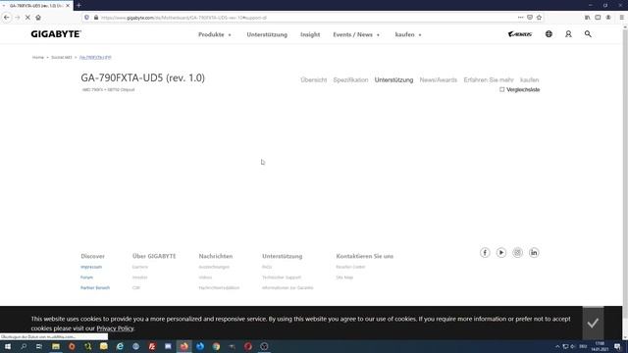This screenshot has width=628, height=353.
Task: Open Impressum footer link
Action: point(91,267)
